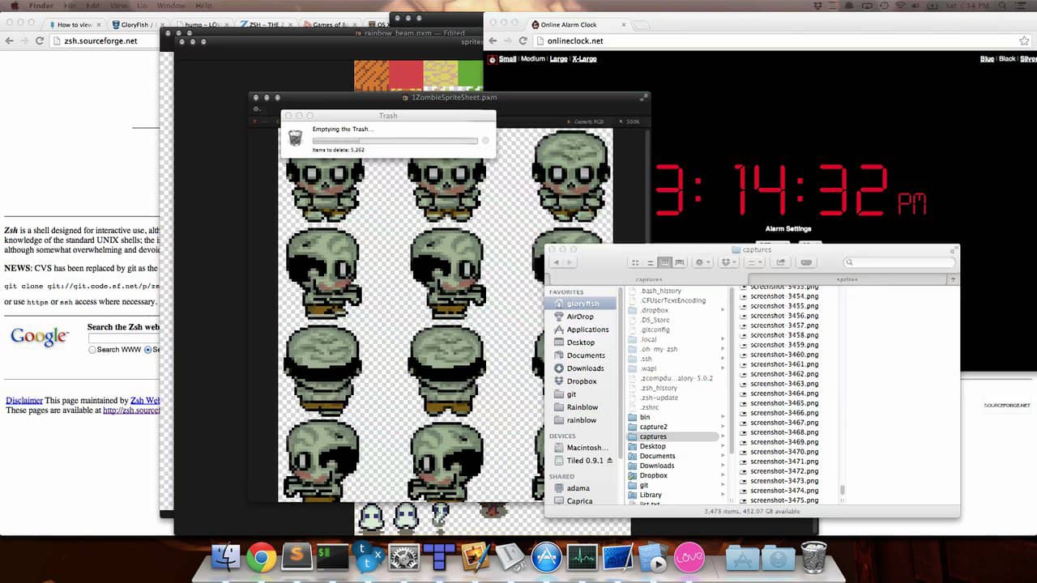Open the App Store dock icon
The height and width of the screenshot is (583, 1037).
click(x=547, y=557)
